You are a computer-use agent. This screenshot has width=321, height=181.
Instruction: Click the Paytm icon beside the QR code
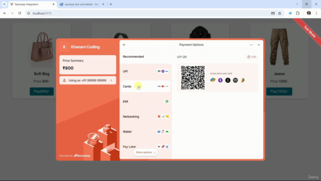tap(235, 80)
